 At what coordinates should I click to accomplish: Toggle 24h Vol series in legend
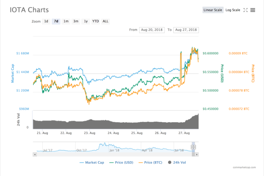[177, 163]
